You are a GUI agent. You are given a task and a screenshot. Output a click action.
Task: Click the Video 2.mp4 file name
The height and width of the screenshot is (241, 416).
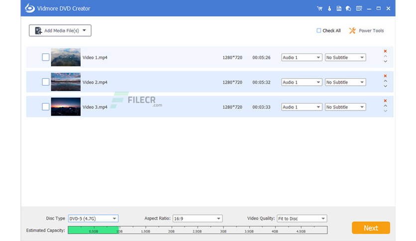[x=95, y=82]
